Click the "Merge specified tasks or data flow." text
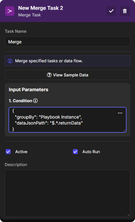This screenshot has width=135, height=222. [x=49, y=61]
